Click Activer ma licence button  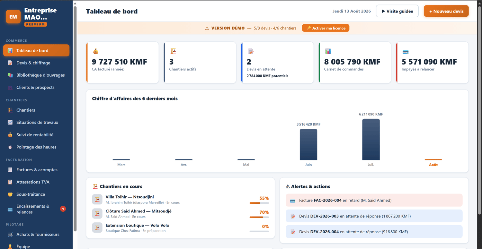point(326,28)
